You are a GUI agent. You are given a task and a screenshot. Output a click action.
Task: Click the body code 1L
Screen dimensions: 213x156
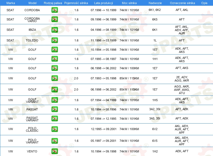point(155,40)
